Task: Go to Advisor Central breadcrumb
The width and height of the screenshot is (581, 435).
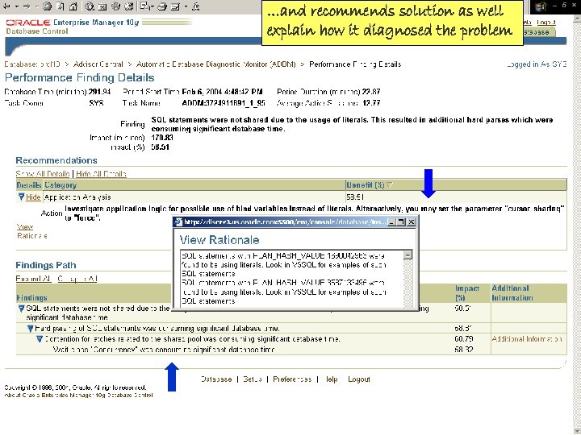Action: [x=98, y=64]
